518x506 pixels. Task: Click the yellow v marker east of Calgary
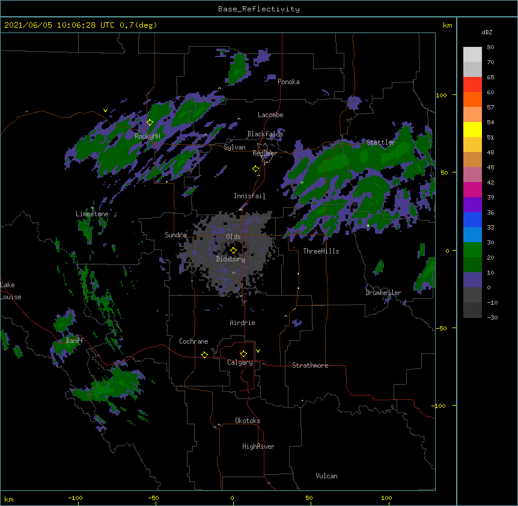258,351
